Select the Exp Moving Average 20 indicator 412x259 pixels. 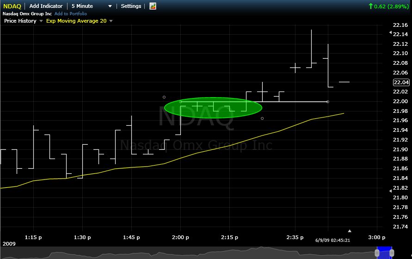pyautogui.click(x=76, y=21)
